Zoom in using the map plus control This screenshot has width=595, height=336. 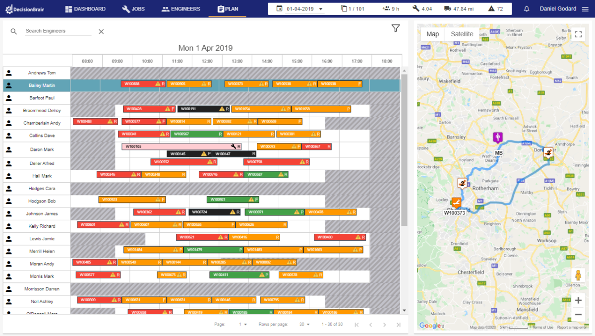pyautogui.click(x=578, y=300)
